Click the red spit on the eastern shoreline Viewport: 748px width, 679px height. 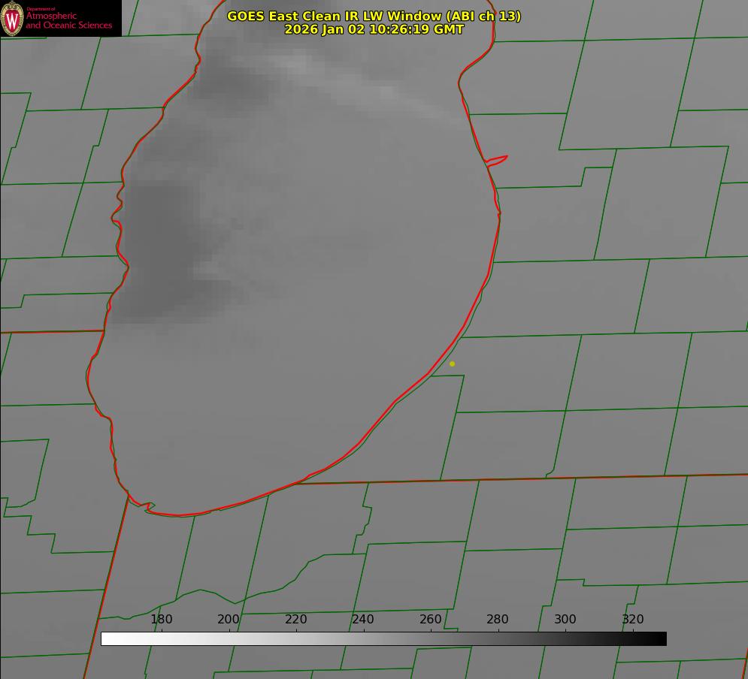(x=498, y=159)
